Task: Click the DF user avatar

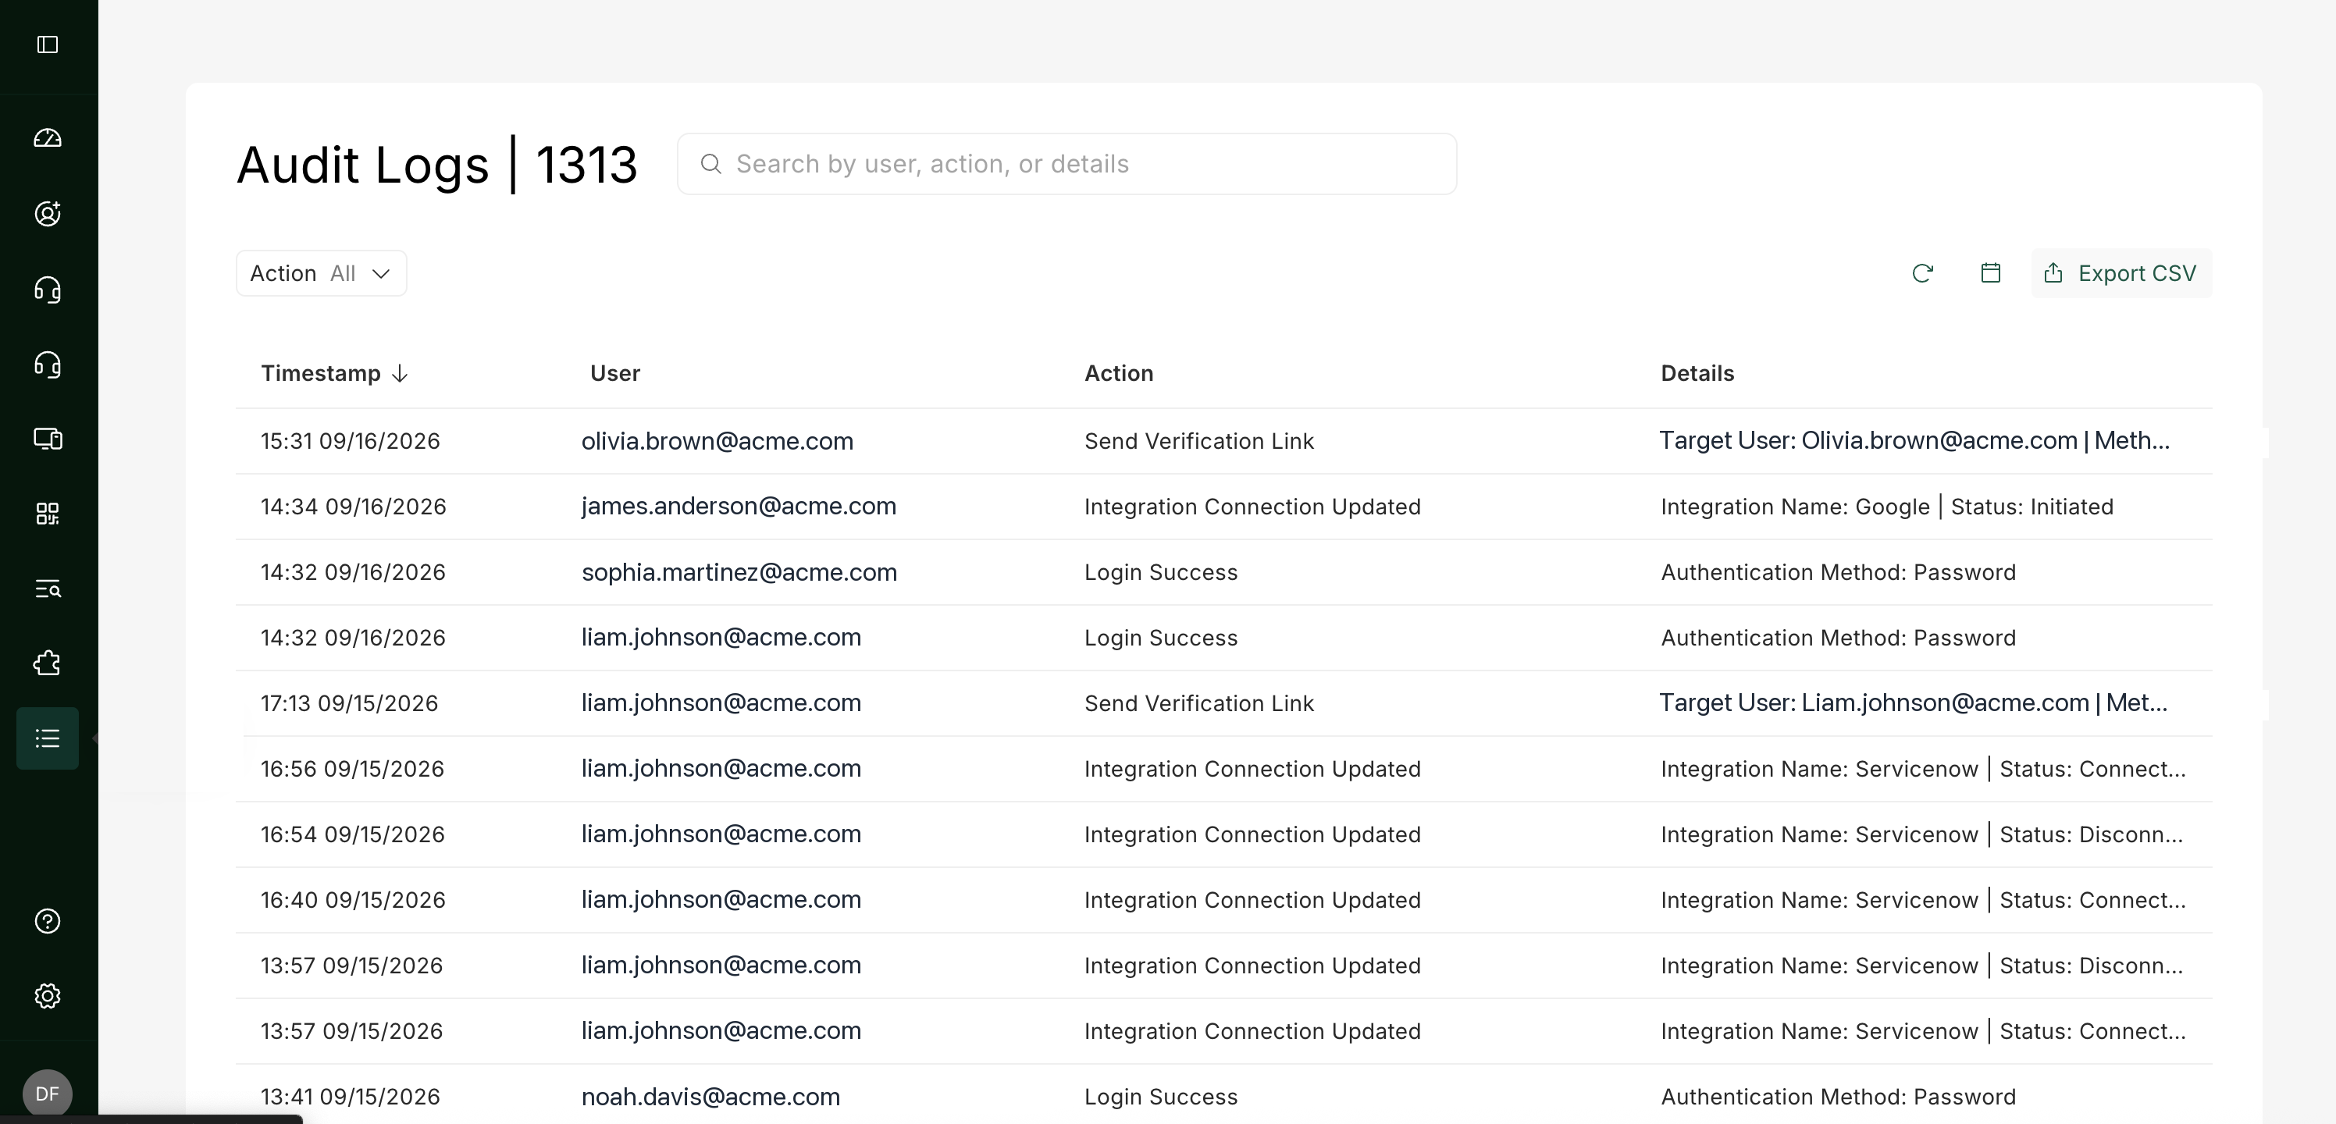Action: click(x=47, y=1094)
